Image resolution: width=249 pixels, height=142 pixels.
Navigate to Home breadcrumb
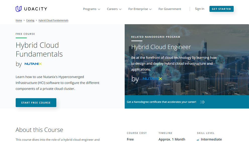click(19, 20)
